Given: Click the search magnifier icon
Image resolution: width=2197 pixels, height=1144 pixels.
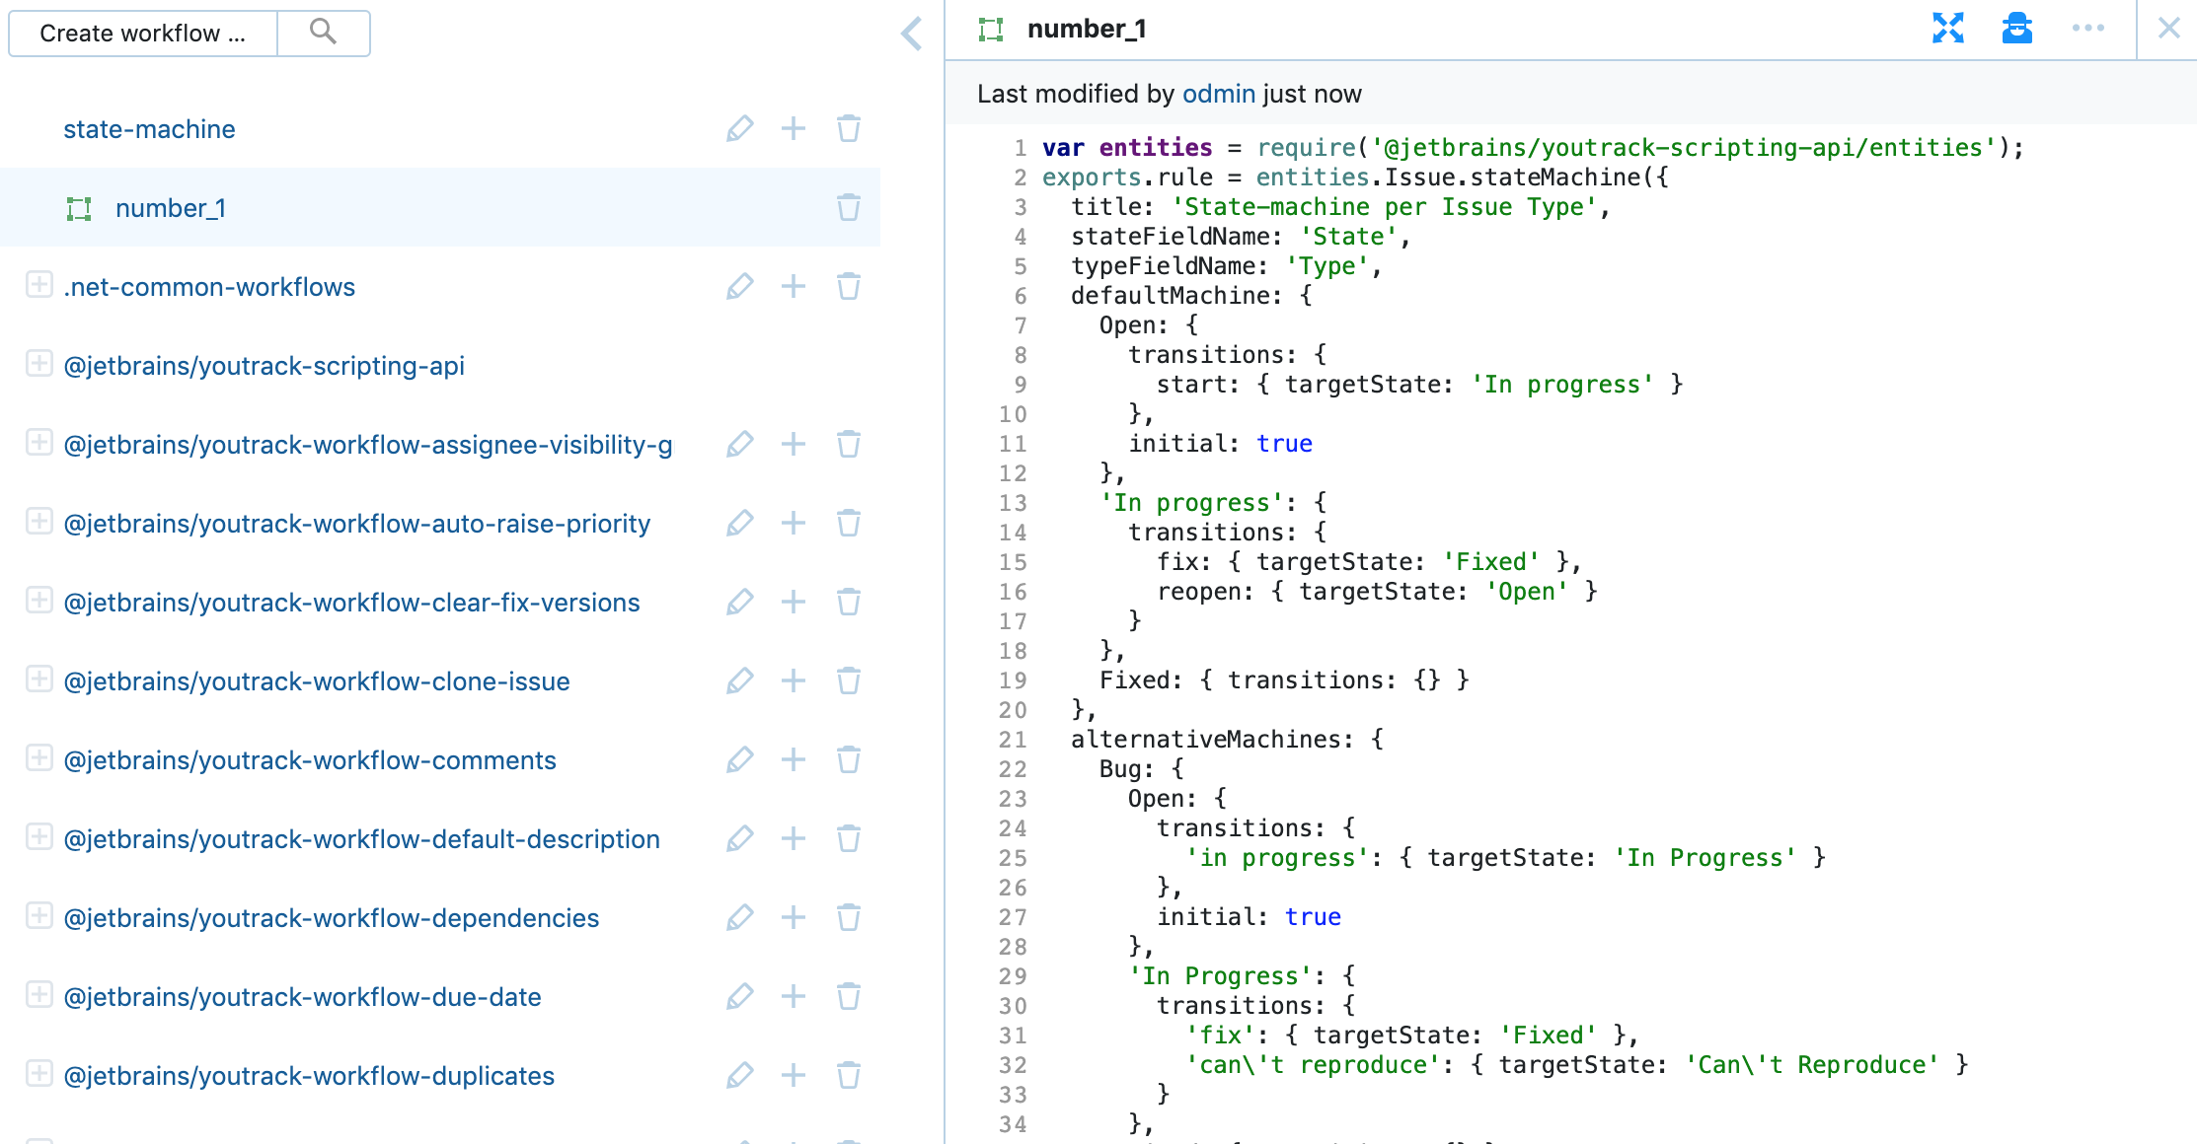Looking at the screenshot, I should tap(323, 33).
